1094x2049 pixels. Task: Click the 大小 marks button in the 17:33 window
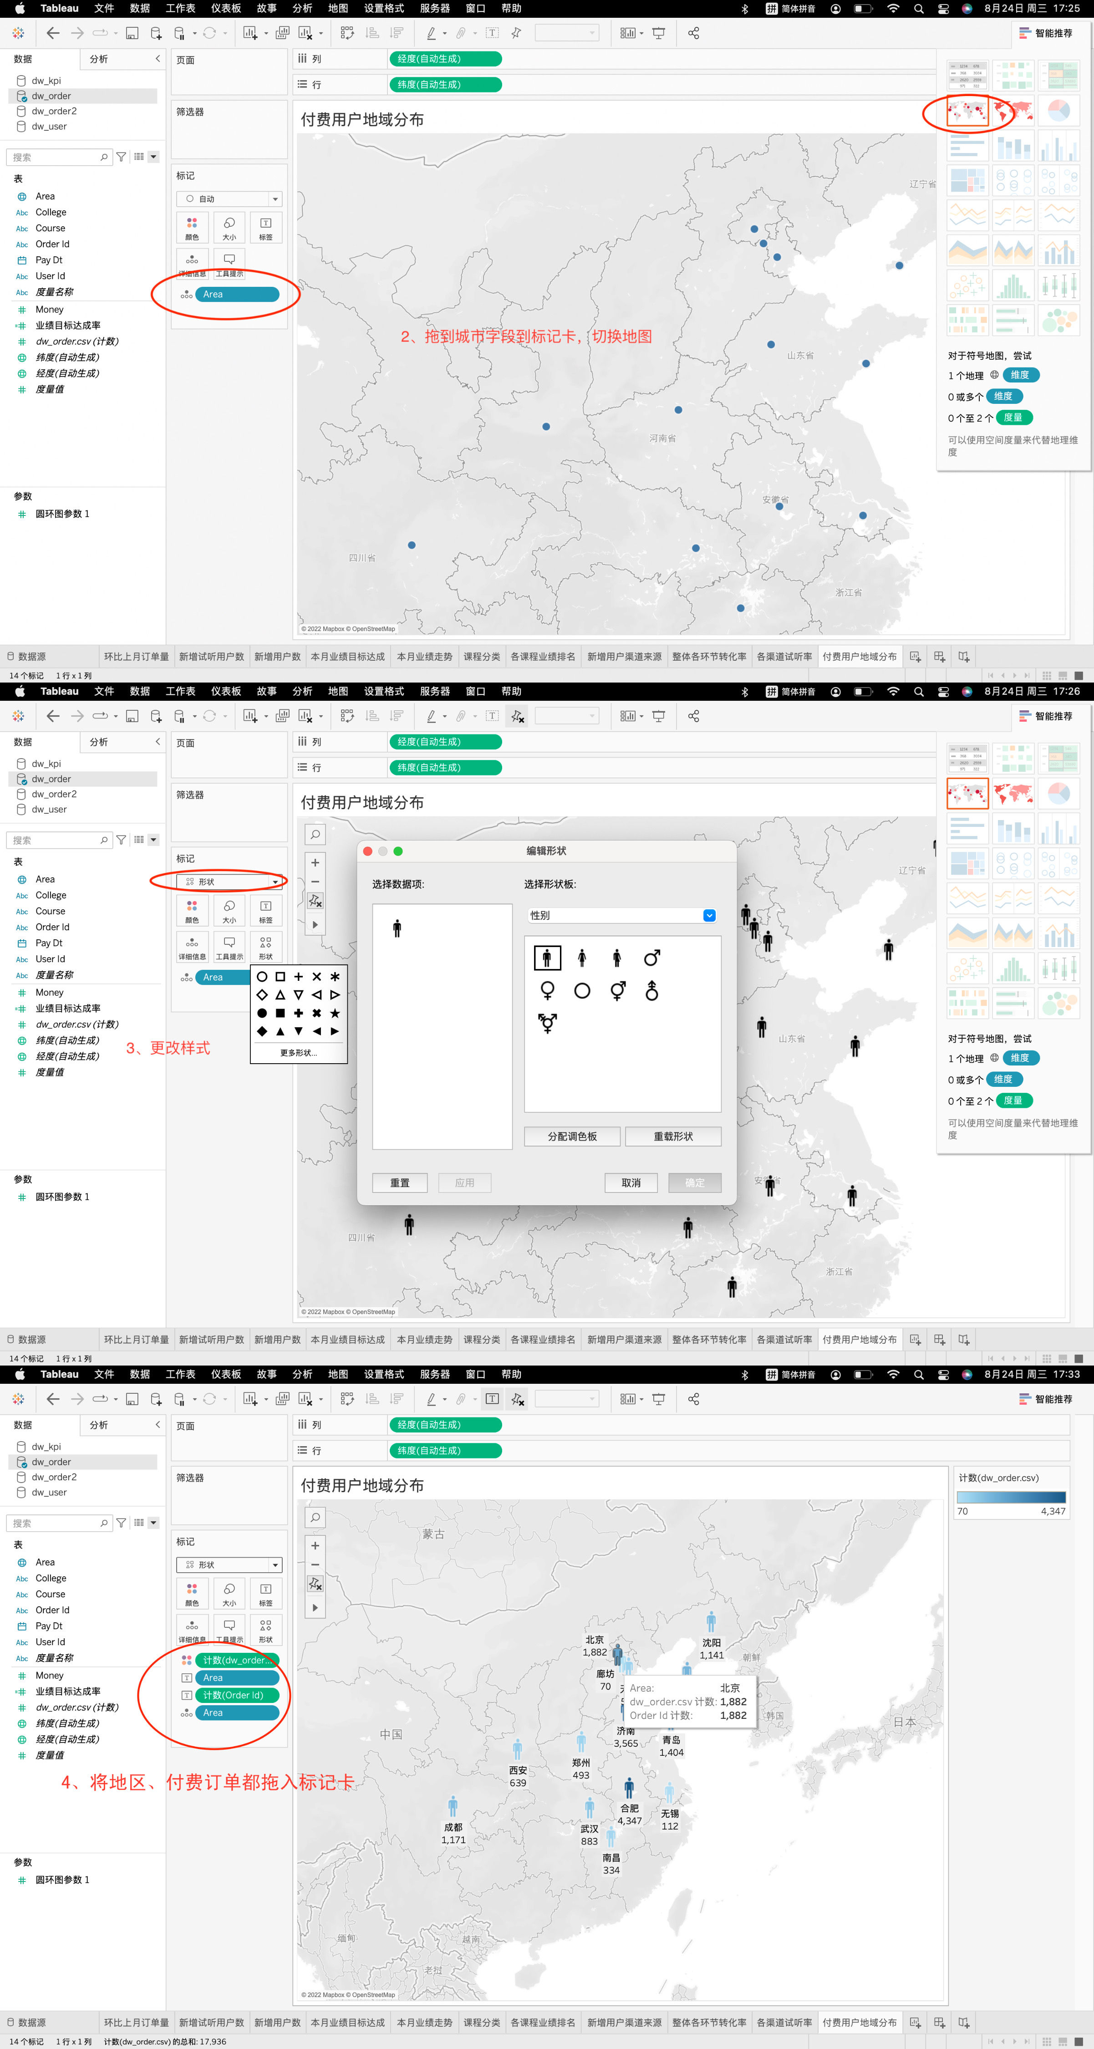(x=229, y=1594)
